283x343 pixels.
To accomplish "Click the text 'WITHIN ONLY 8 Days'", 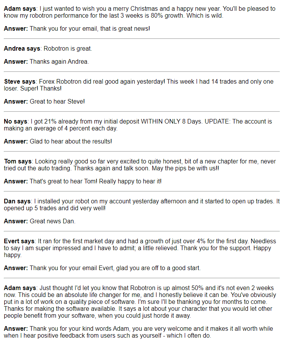I will pyautogui.click(x=171, y=122).
